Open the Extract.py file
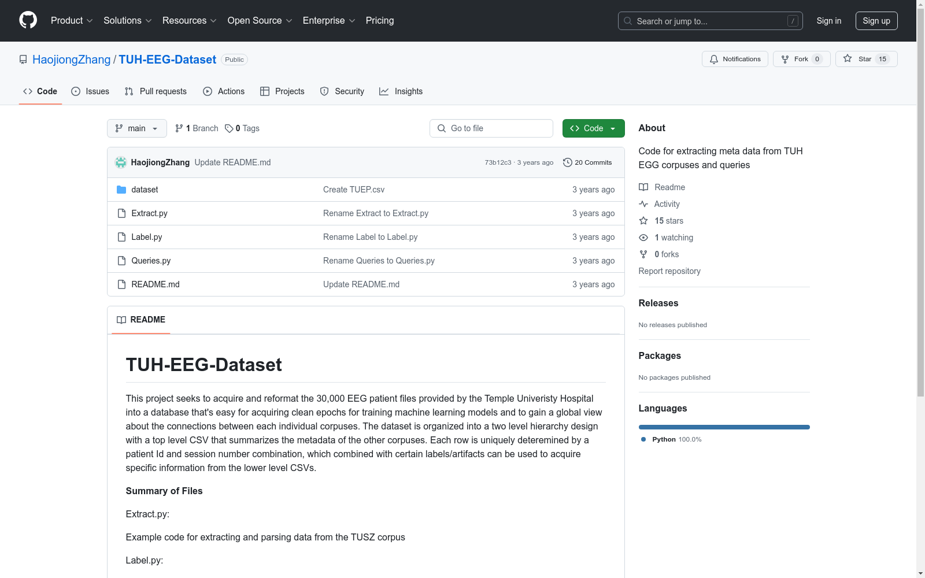Image resolution: width=925 pixels, height=578 pixels. click(149, 213)
